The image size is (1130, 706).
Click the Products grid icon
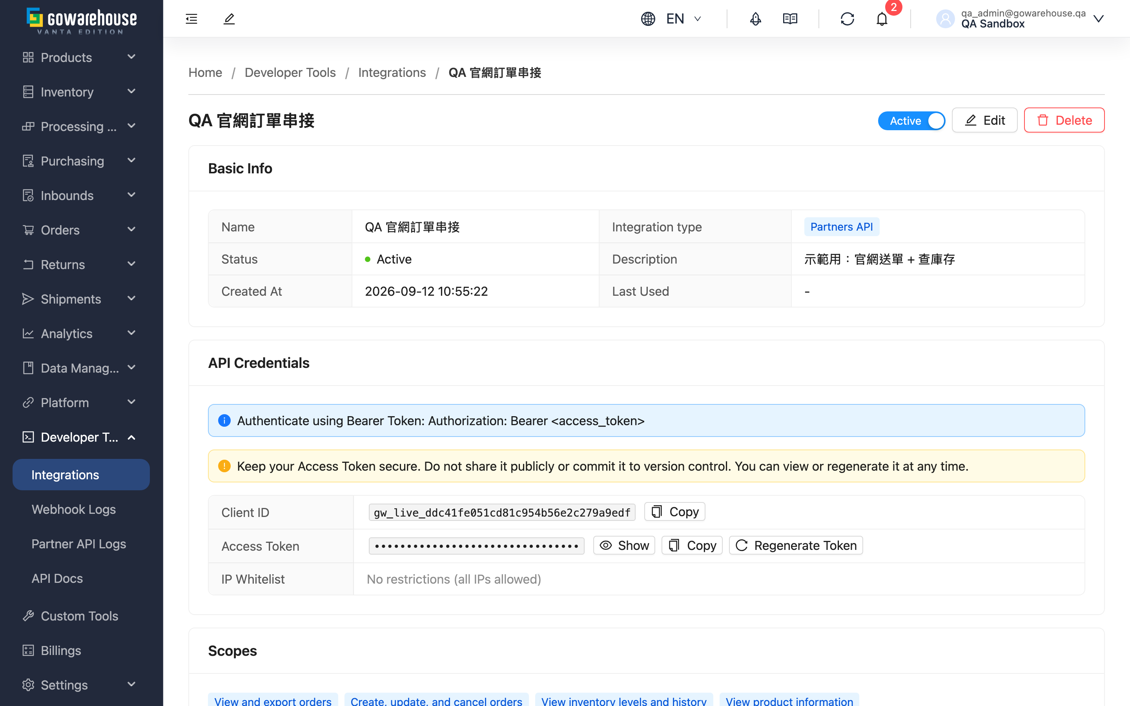28,57
